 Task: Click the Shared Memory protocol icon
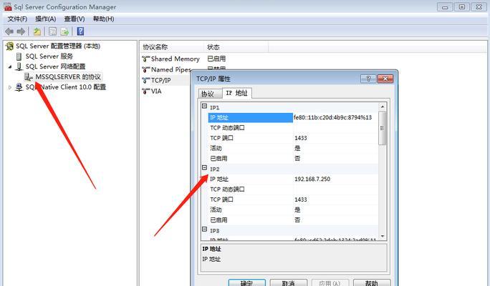pyautogui.click(x=146, y=59)
